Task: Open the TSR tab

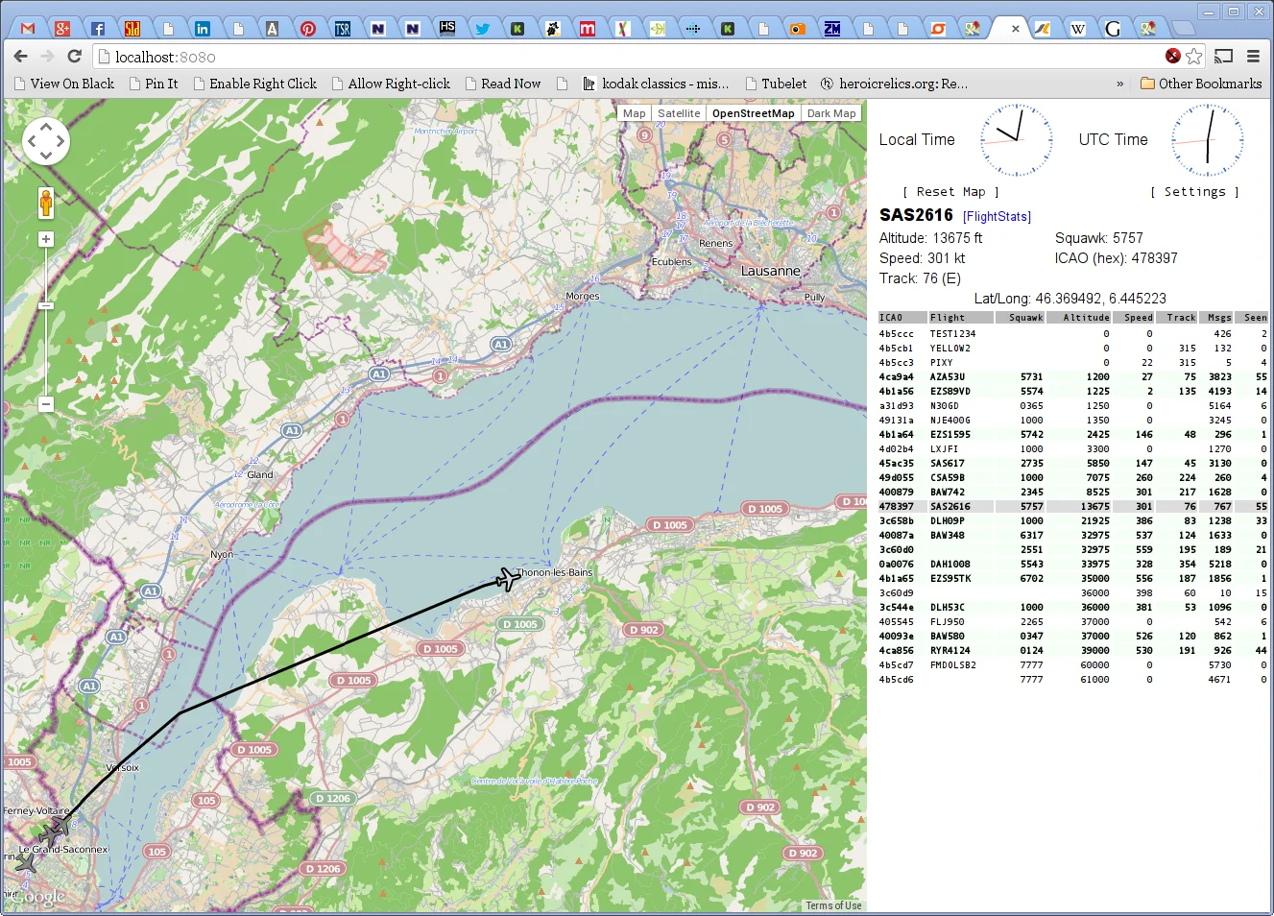Action: tap(343, 29)
